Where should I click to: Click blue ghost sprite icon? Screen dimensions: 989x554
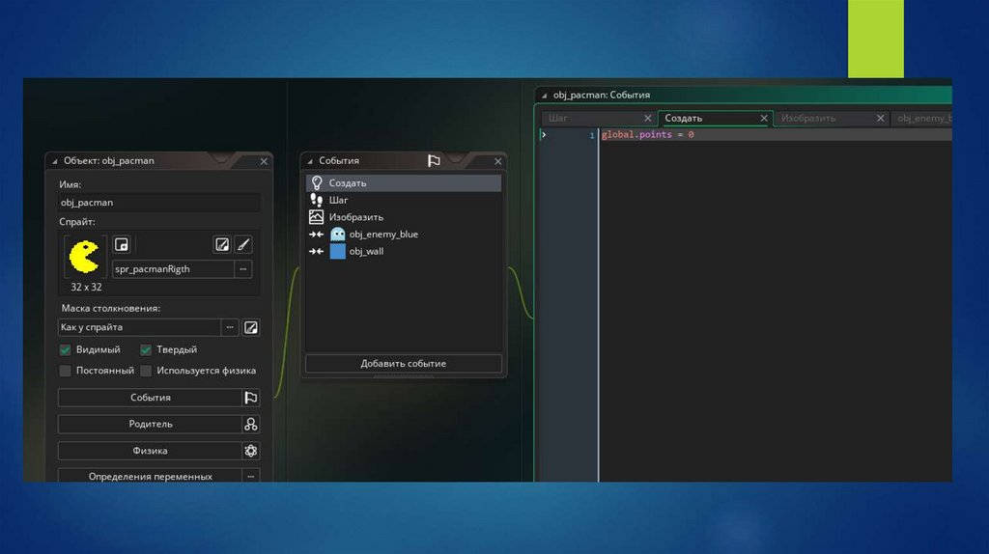point(338,234)
